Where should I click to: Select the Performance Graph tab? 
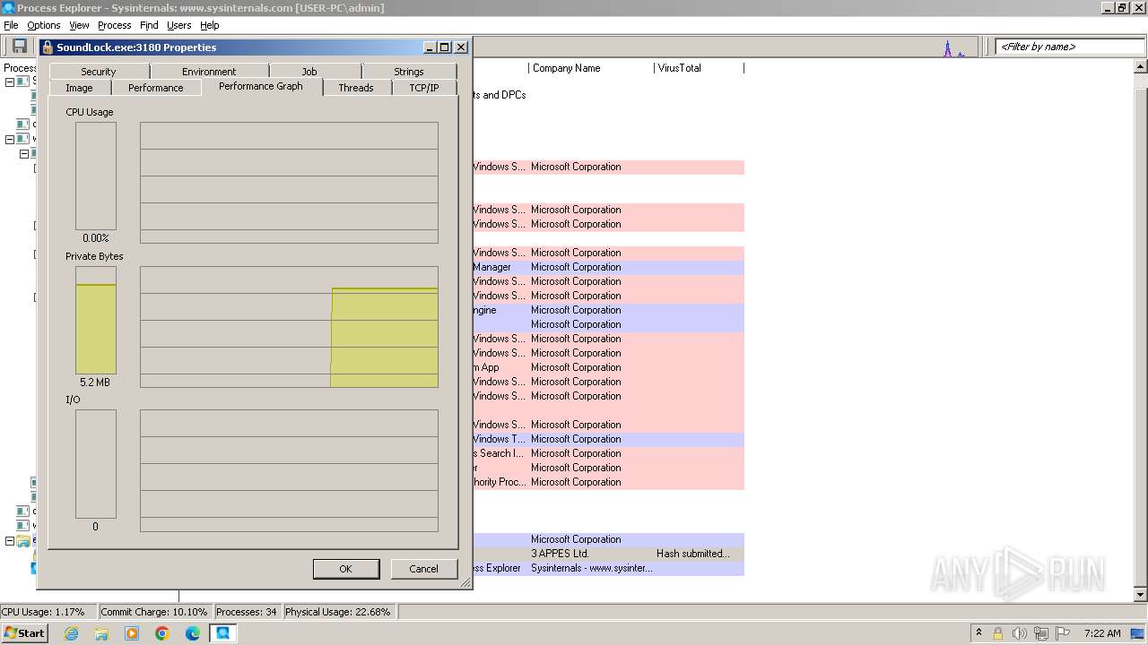click(261, 86)
